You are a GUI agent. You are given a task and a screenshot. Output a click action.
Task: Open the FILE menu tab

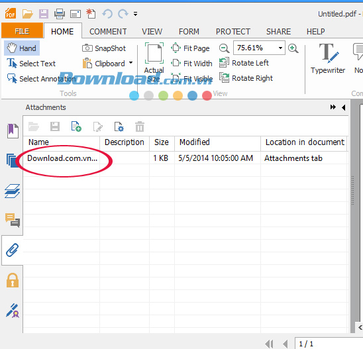[x=23, y=31]
